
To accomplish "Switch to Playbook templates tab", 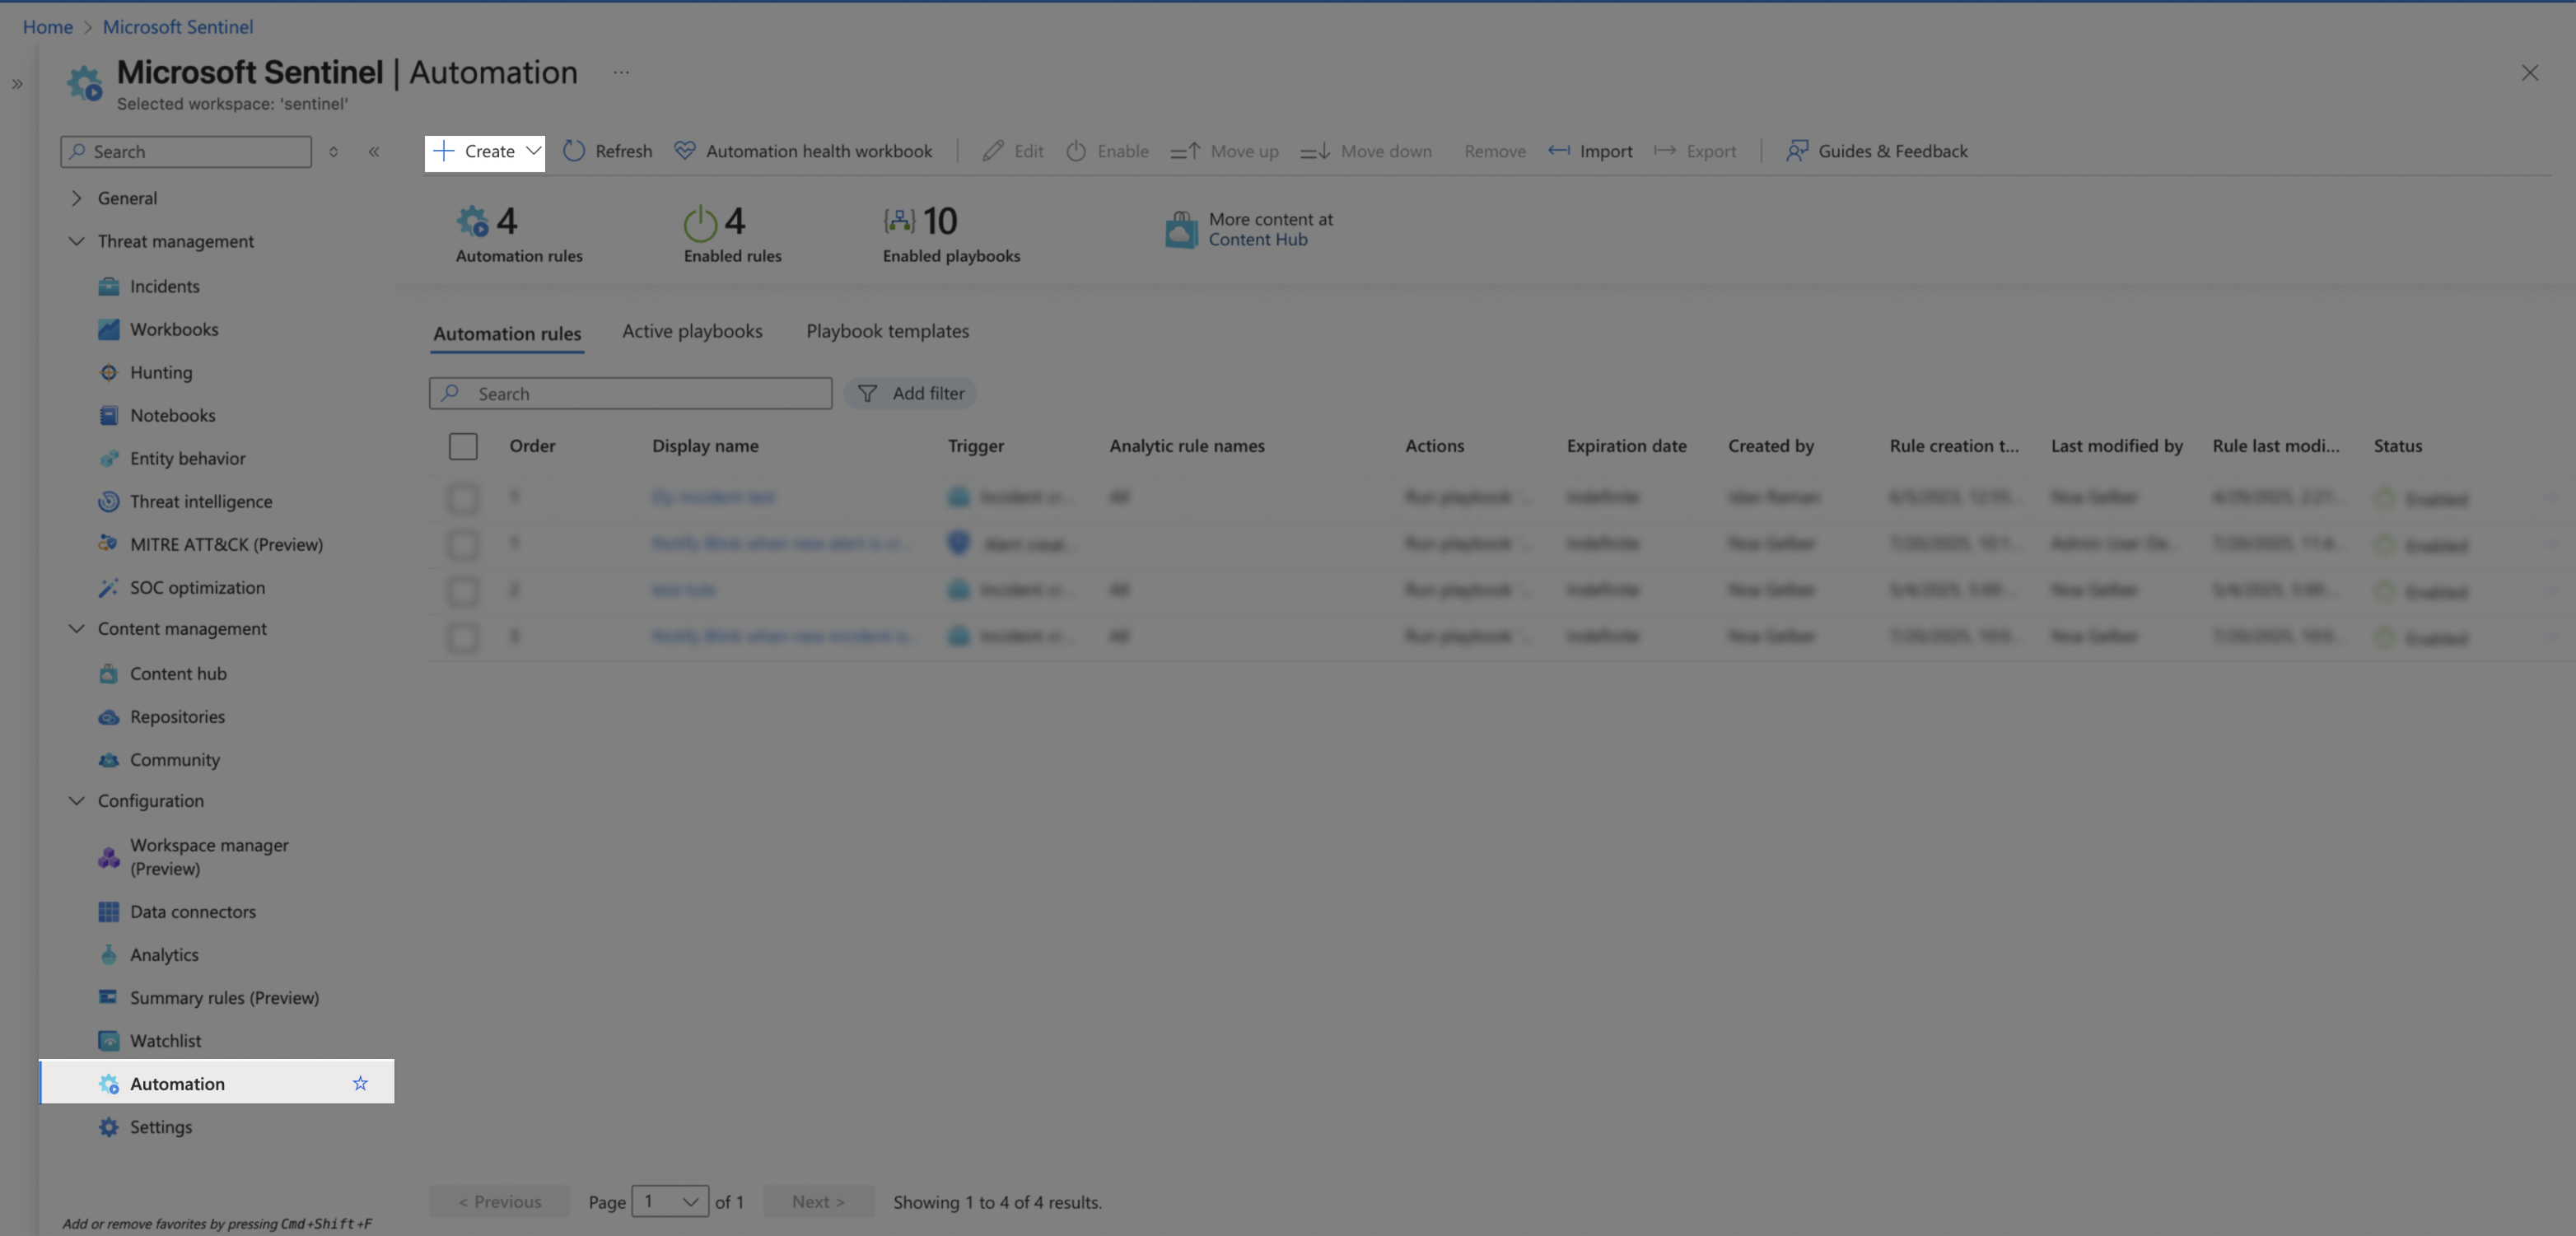I will pos(887,331).
